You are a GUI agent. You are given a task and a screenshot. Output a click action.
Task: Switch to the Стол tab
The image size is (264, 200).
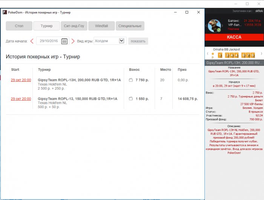tap(19, 26)
